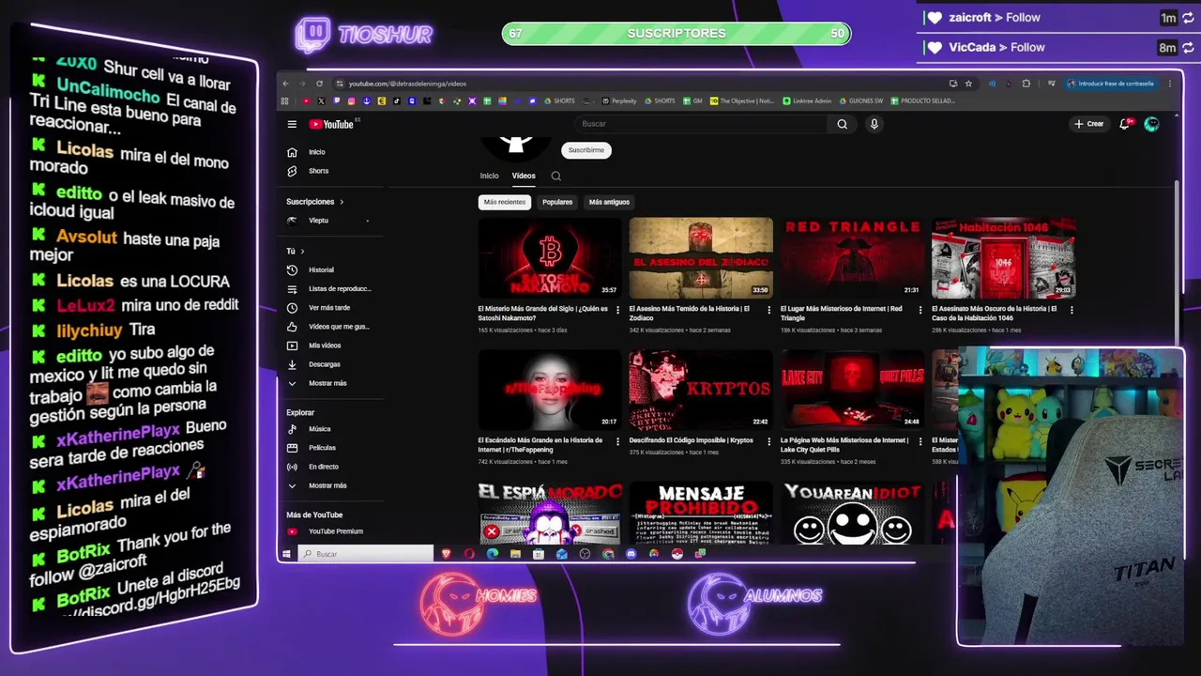Open File Explorer from the taskbar
Viewport: 1201px width, 676px height.
point(515,554)
